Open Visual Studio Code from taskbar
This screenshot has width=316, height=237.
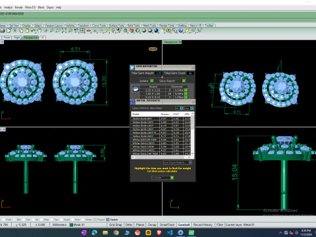(x=170, y=232)
